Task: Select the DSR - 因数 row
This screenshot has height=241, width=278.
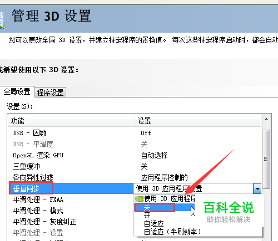Action: [135, 133]
